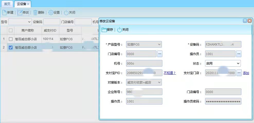This screenshot has height=123, width=254.
Task: Toggle the select-all checkbox in table header
Action: click(x=11, y=30)
